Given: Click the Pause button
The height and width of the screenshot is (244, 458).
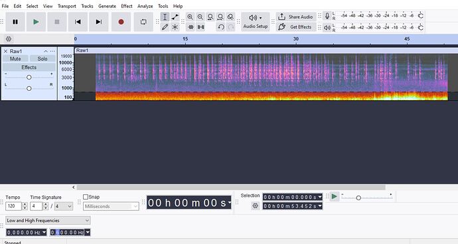Looking at the screenshot, I should (x=15, y=22).
